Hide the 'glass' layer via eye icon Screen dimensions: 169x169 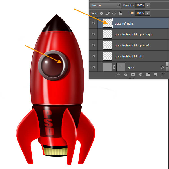click(93, 67)
